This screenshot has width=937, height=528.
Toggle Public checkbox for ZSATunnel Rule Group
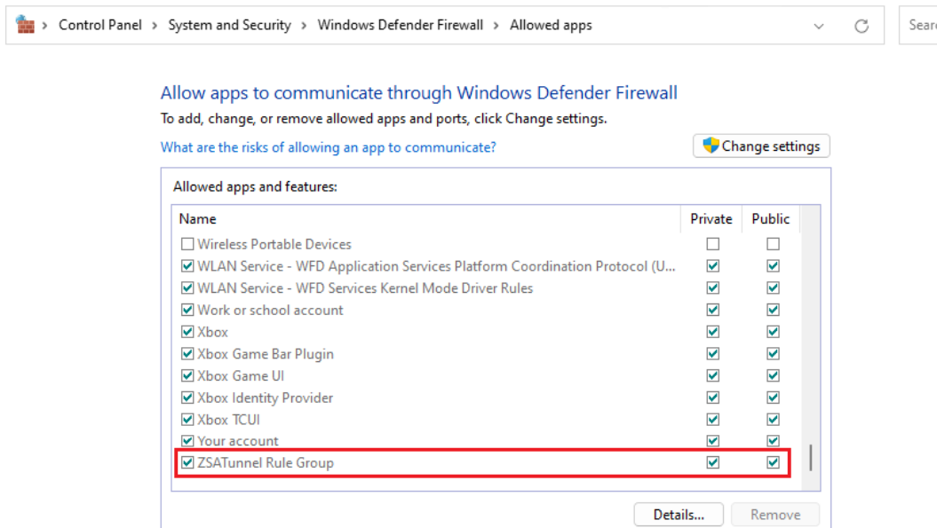[x=773, y=462]
